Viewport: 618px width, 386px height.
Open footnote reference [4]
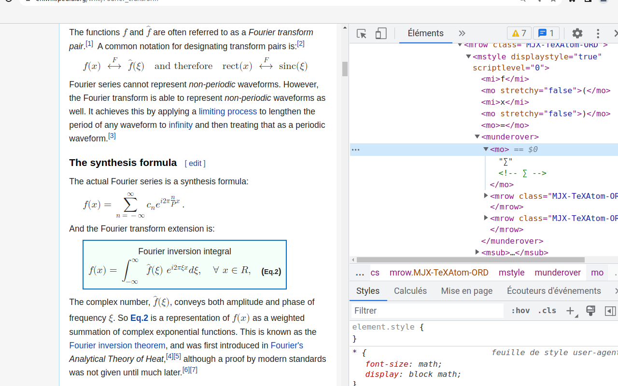(169, 356)
